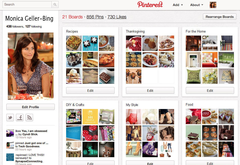Open the Twitter profile icon

(10, 118)
